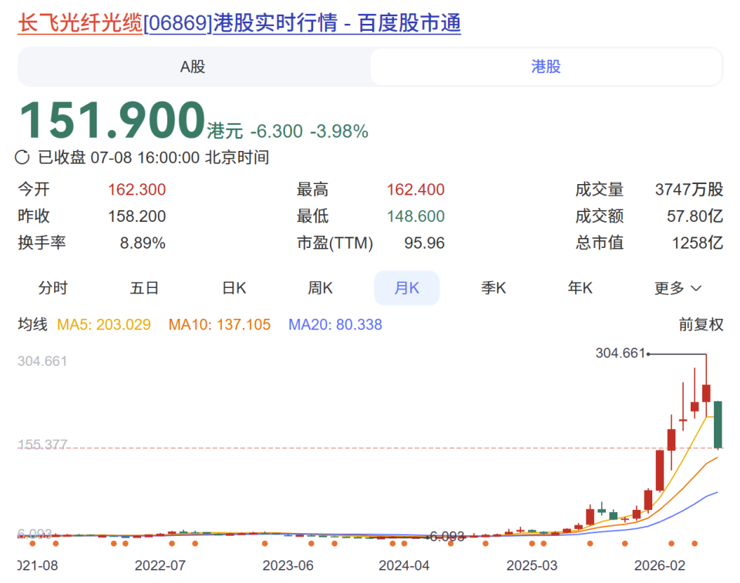Click the 成交额 value 57.80亿
The image size is (740, 583).
coord(695,216)
